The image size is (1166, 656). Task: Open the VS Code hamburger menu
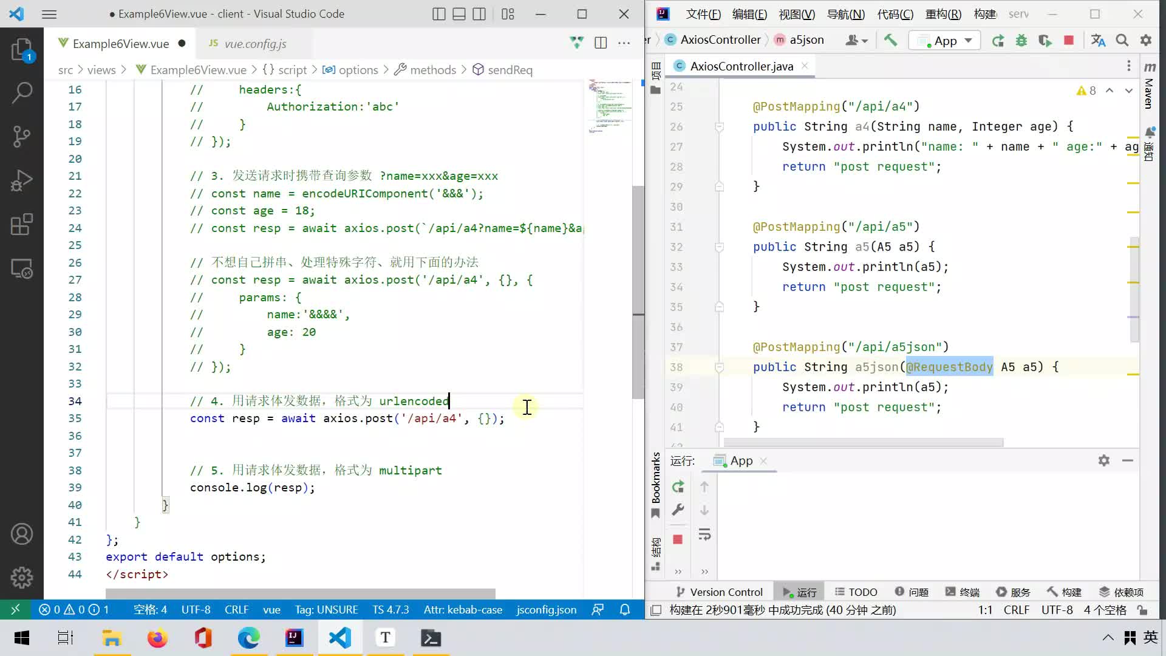(49, 14)
